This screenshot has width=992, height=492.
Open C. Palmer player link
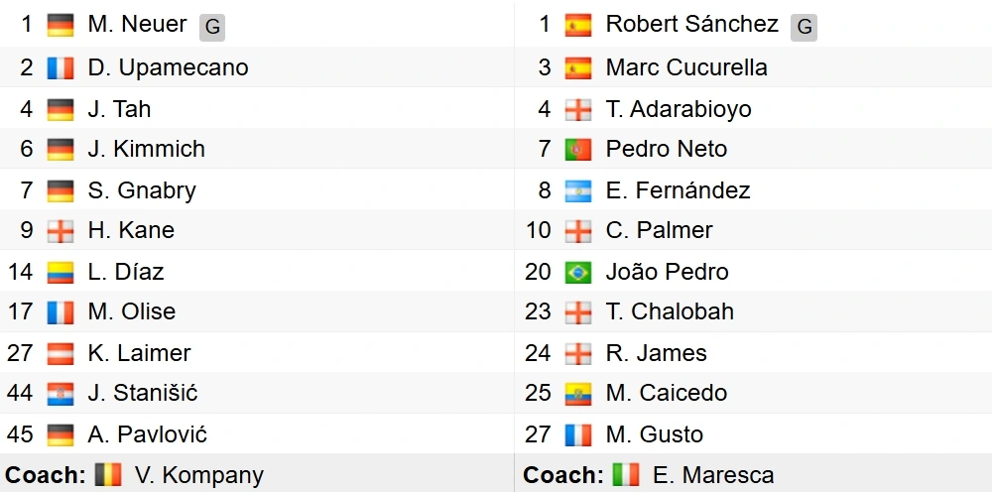tap(660, 230)
